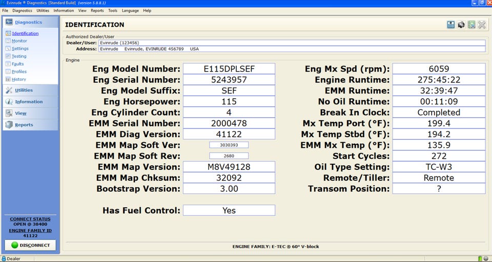Click the green print report icon
The width and height of the screenshot is (492, 262).
click(471, 25)
